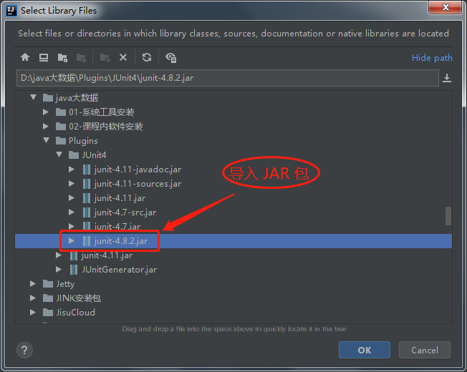The width and height of the screenshot is (467, 372).
Task: Select the 02-课程内软件安装 folder
Action: click(x=106, y=127)
